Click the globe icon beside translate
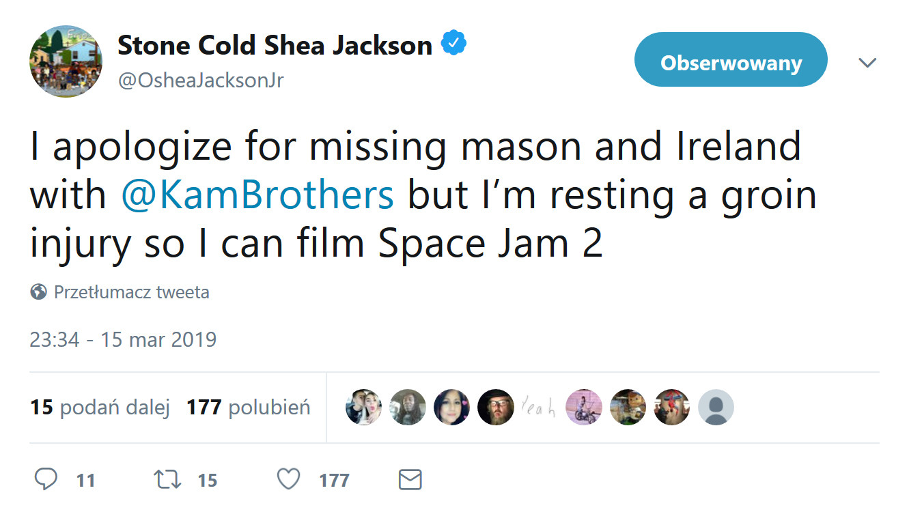The image size is (909, 512). point(38,293)
